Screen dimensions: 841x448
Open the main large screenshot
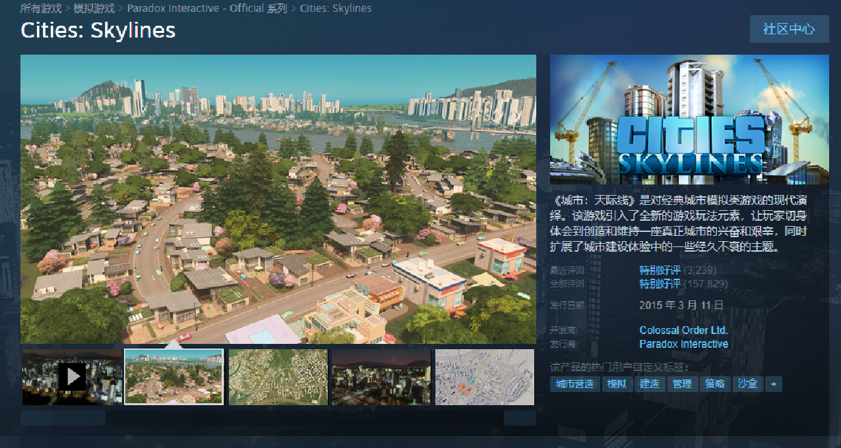pos(278,199)
